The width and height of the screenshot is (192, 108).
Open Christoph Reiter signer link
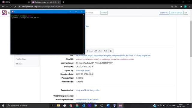coord(83,70)
